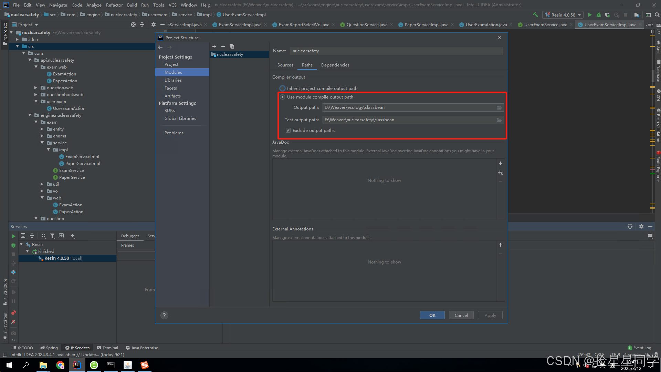Click the copy module icon
661x372 pixels.
click(232, 46)
